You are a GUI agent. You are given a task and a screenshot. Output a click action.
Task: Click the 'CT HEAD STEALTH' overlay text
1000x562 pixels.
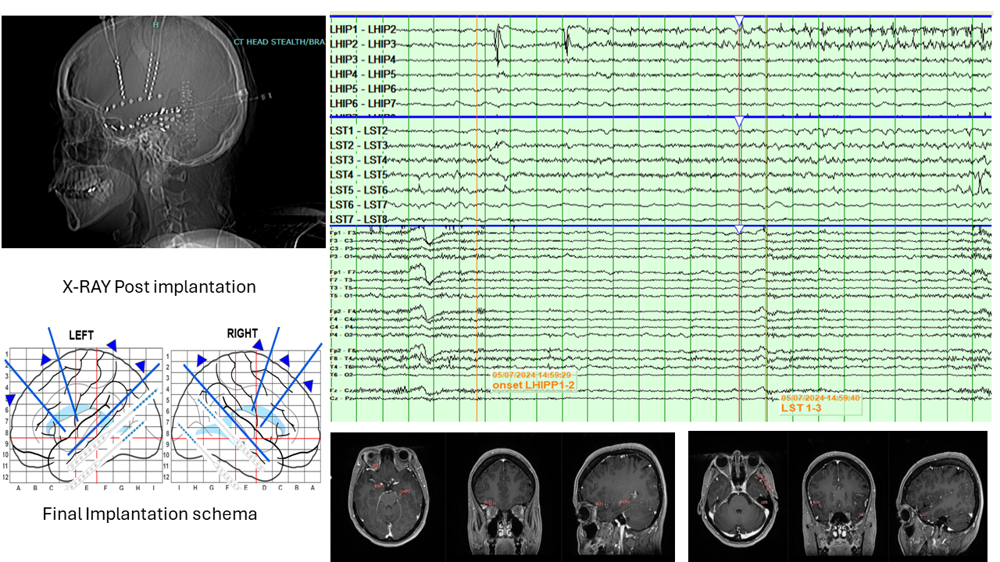coord(278,41)
